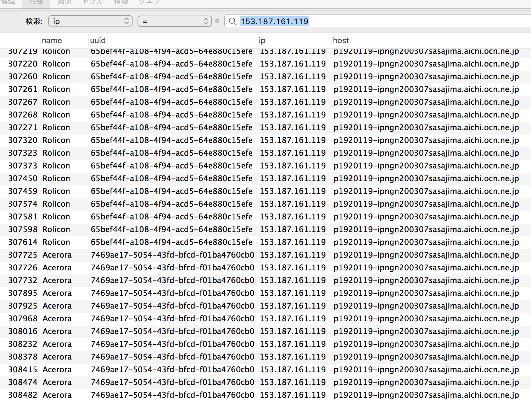Screen dimensions: 531x402
Task: Click the ip cell in row 308378
Action: [x=293, y=357]
